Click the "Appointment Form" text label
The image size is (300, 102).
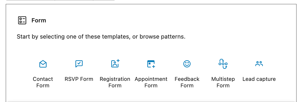tap(151, 82)
